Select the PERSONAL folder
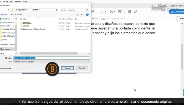The image size is (184, 105). (x=27, y=23)
